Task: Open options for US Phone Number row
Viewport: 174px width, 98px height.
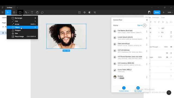Action: point(147,57)
